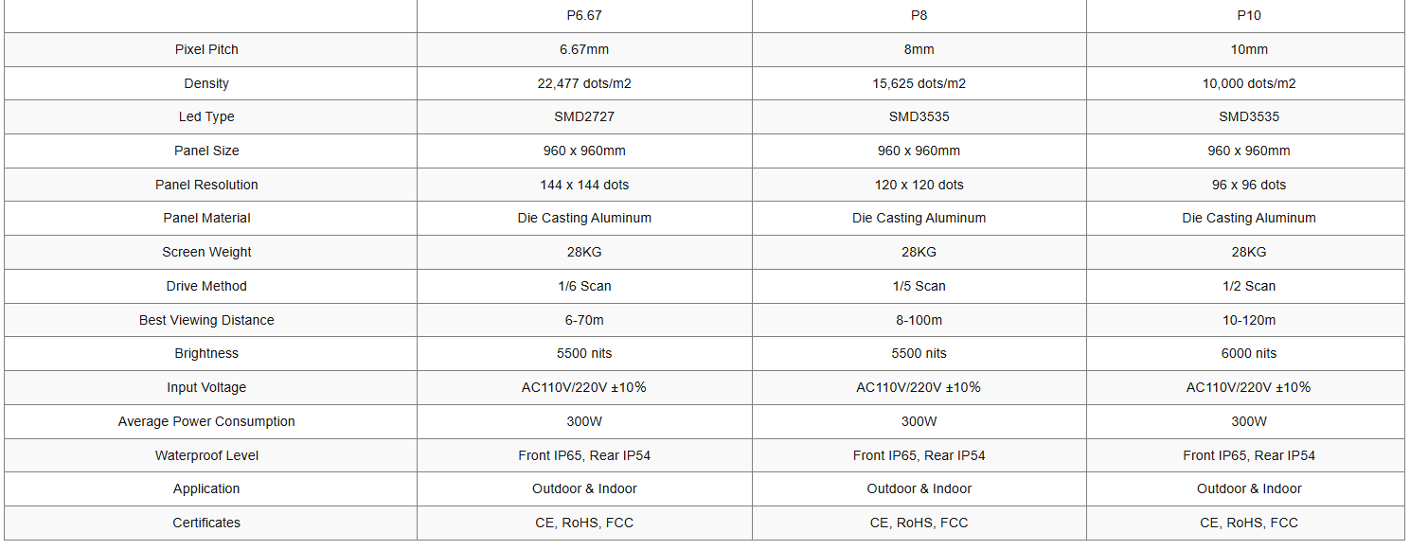The width and height of the screenshot is (1410, 550).
Task: Select the 8-100m viewing distance cell
Action: point(919,320)
